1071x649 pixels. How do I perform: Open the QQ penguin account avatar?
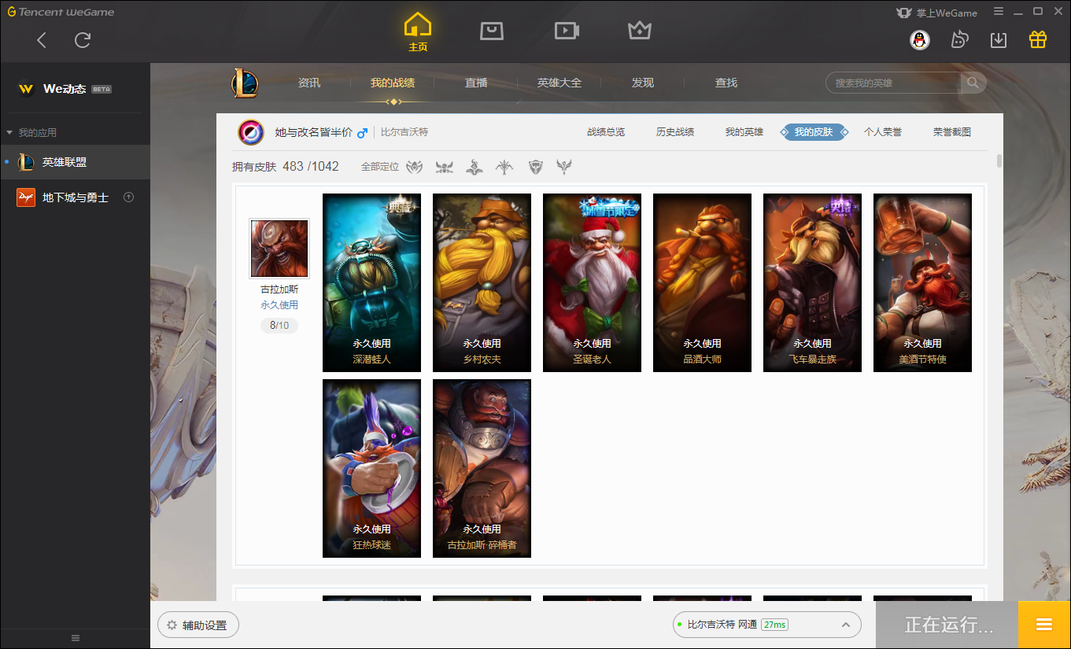[920, 40]
